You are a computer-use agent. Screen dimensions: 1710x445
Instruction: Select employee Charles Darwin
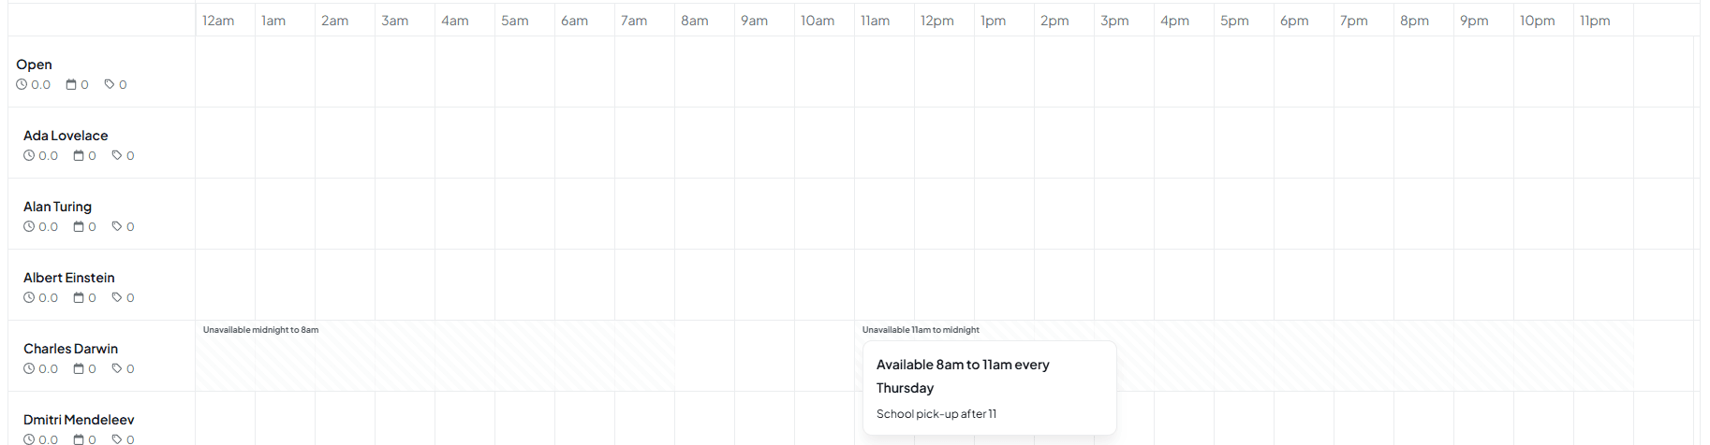coord(70,349)
